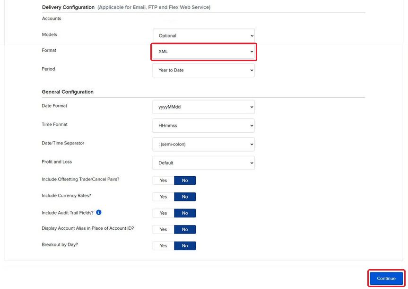Click the Audit Trail Fields info icon

(x=99, y=213)
